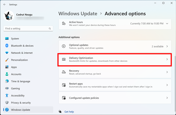Open Restart apps via its chevron
The image size is (176, 115).
[x=167, y=85]
